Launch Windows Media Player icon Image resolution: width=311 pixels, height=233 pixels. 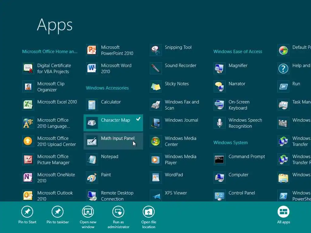pos(156,160)
